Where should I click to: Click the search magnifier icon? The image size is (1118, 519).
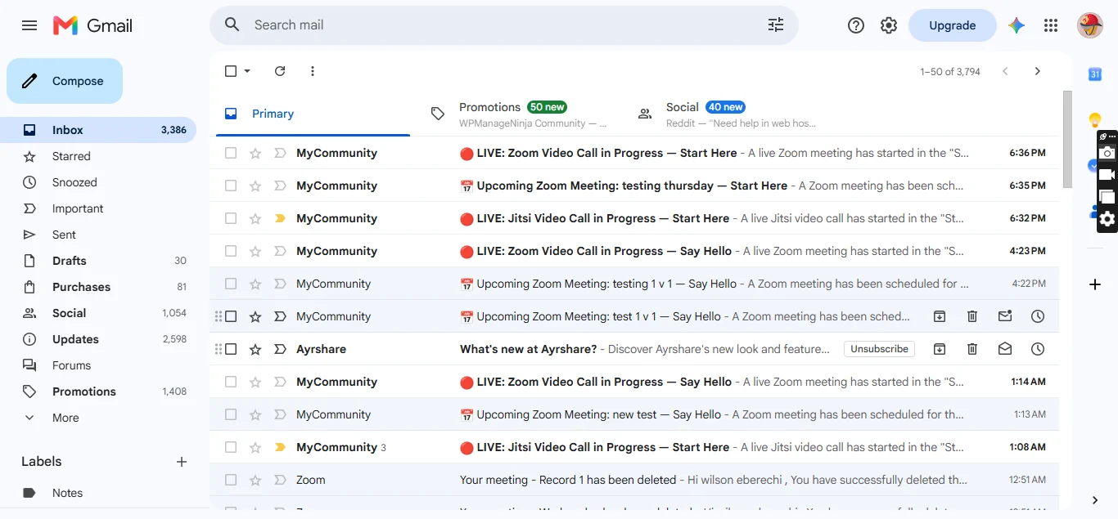(x=232, y=25)
